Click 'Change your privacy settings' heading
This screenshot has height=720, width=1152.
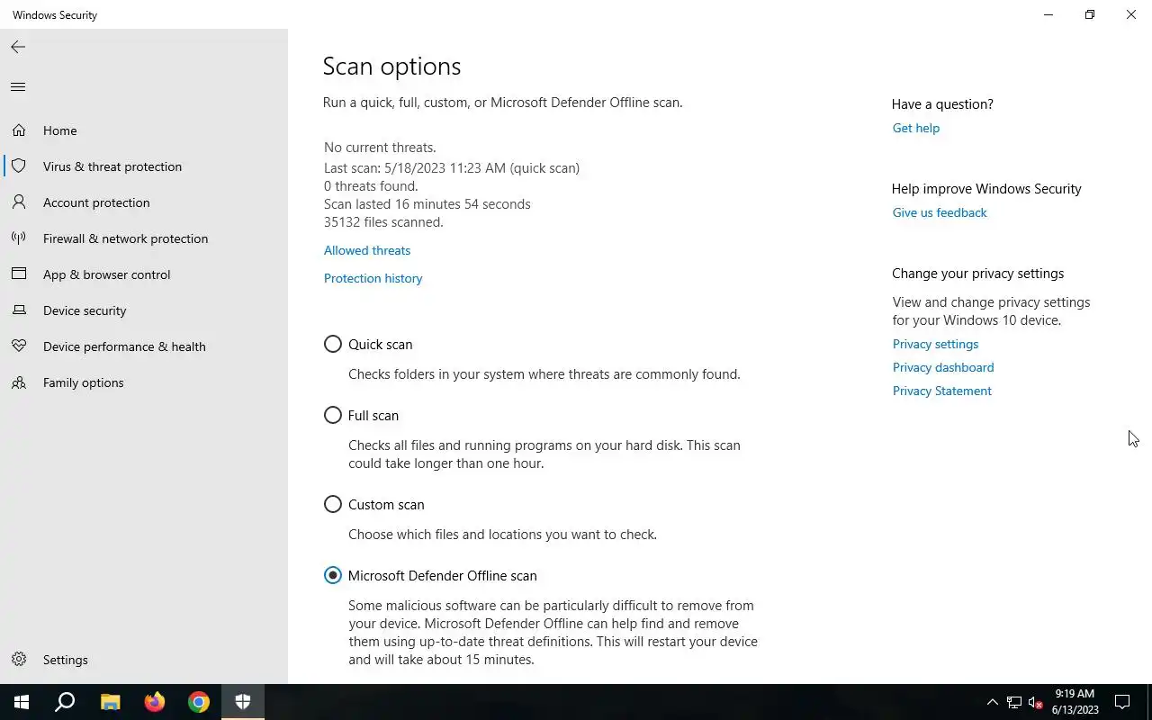tap(977, 274)
